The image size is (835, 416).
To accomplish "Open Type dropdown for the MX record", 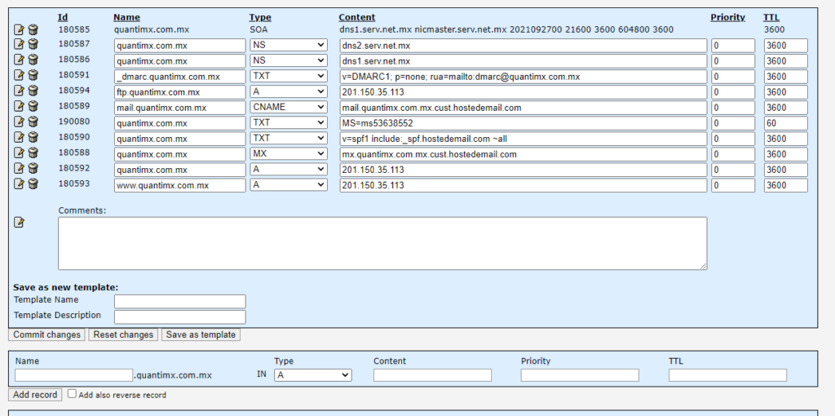I will click(x=289, y=154).
